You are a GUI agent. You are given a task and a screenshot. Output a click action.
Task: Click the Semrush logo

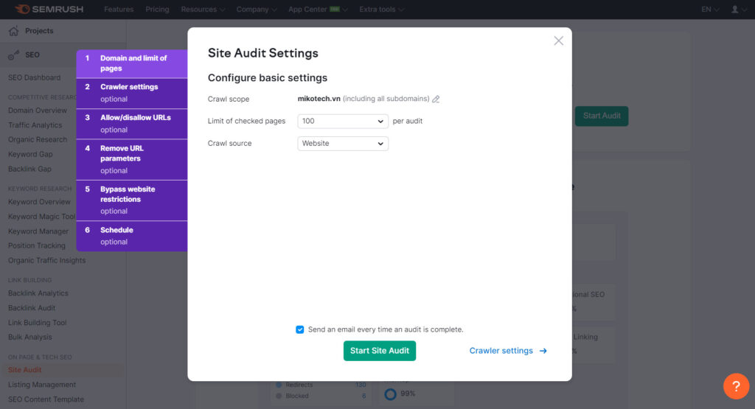tap(49, 9)
